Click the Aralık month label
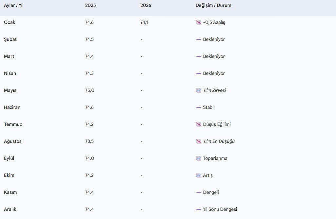Screen dimensions: 336x219 tap(10, 210)
